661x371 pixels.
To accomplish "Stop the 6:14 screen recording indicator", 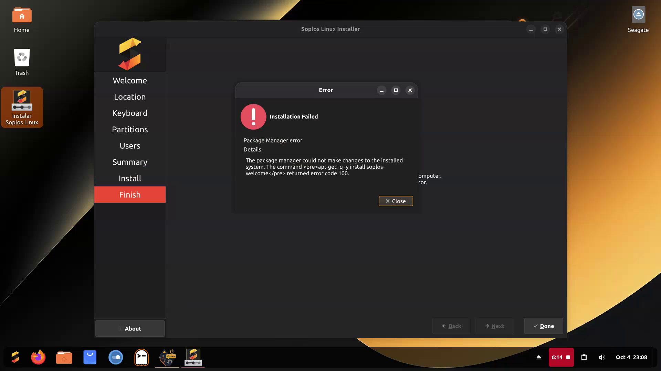I will (x=561, y=357).
